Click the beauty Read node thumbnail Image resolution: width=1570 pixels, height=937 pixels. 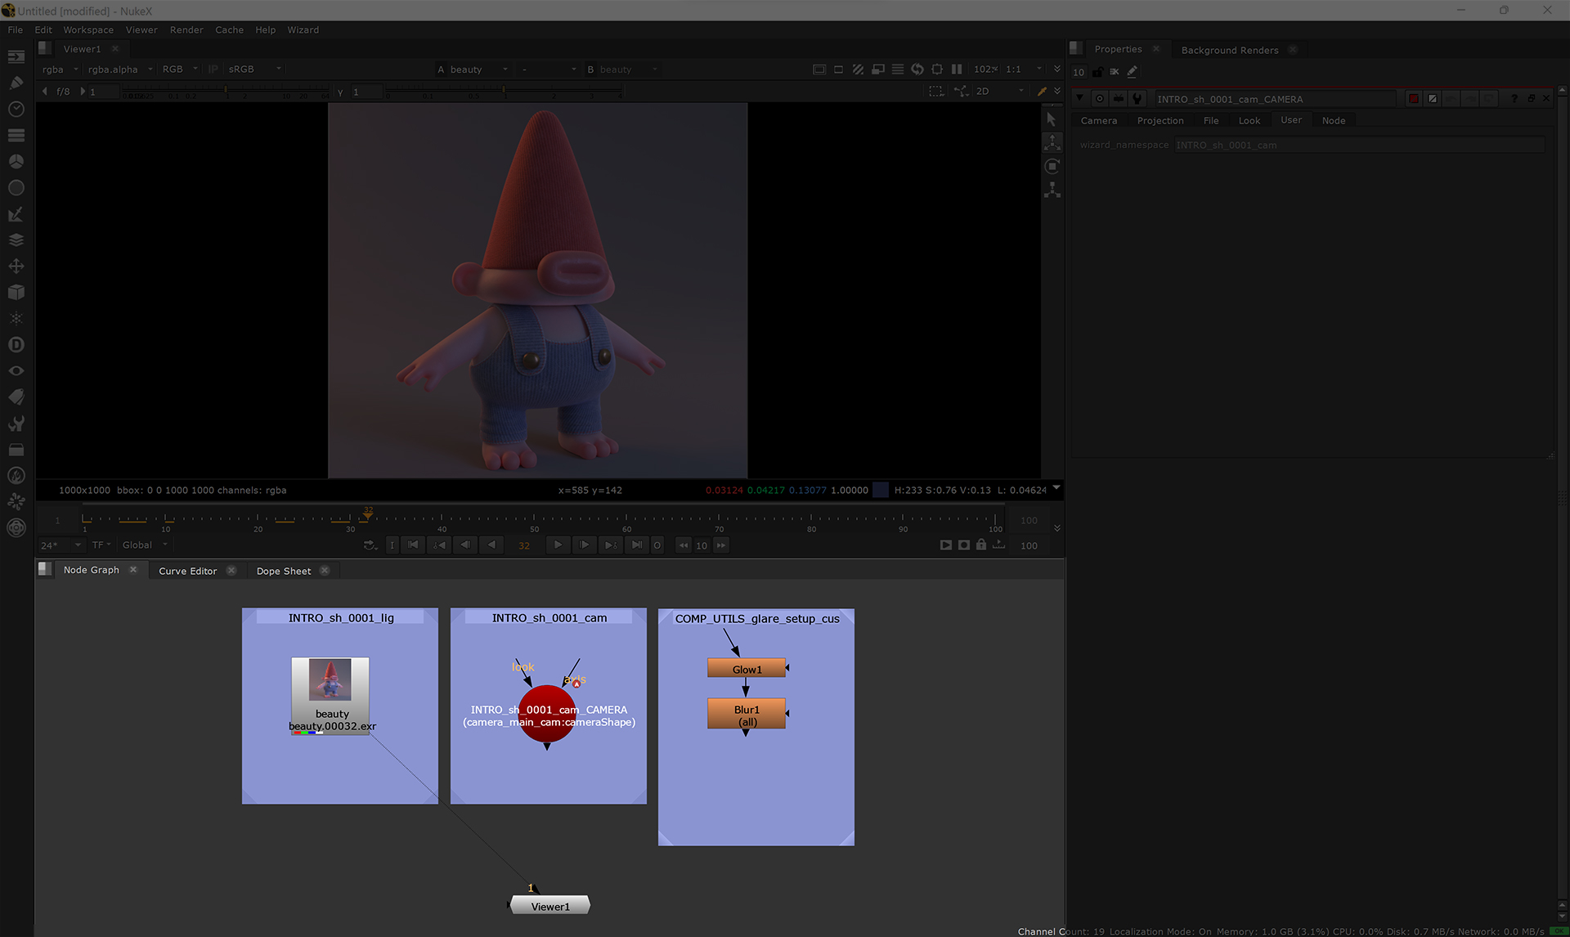(330, 680)
